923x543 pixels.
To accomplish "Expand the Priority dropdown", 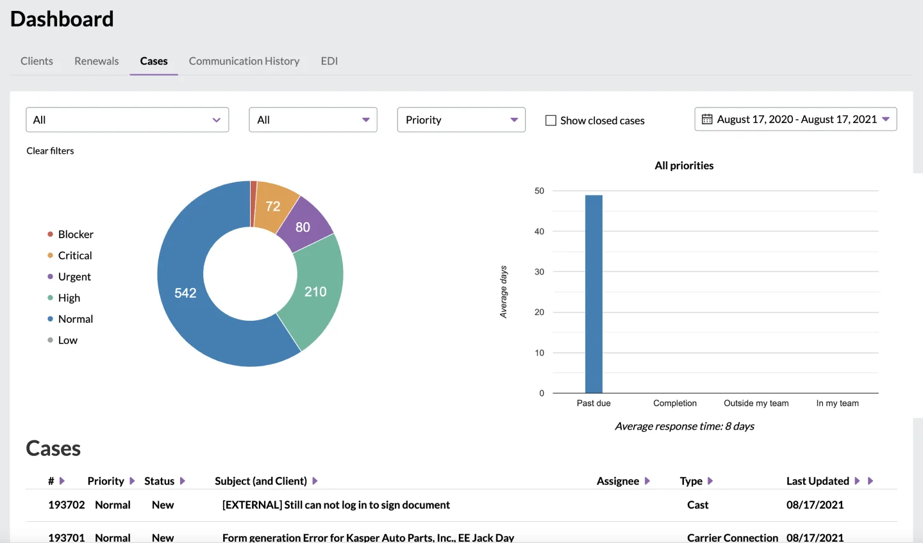I will [462, 120].
